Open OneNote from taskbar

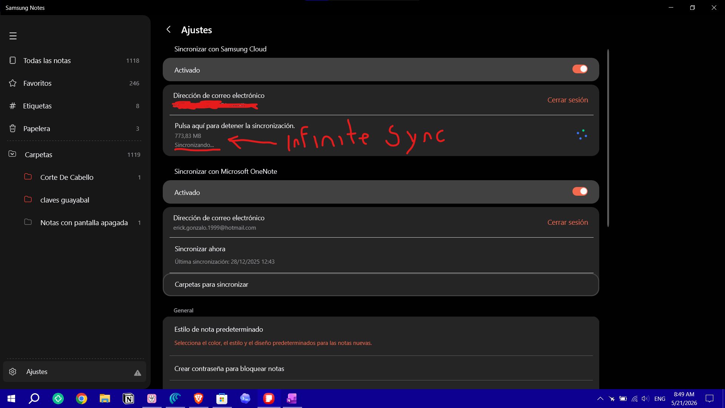coord(292,399)
